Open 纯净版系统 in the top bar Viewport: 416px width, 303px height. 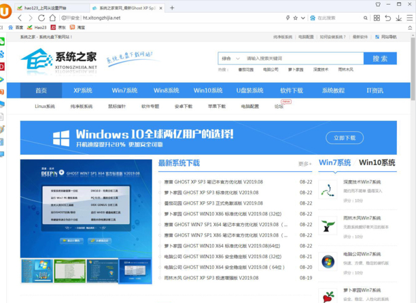point(283,37)
